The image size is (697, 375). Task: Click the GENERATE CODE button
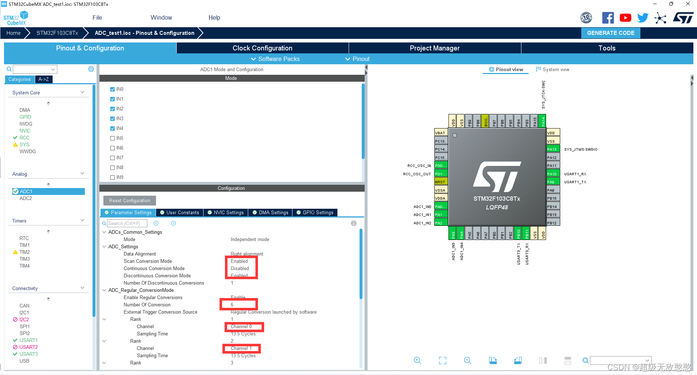(611, 33)
